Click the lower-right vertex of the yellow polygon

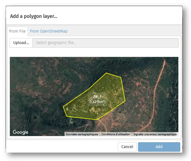[x=125, y=100]
